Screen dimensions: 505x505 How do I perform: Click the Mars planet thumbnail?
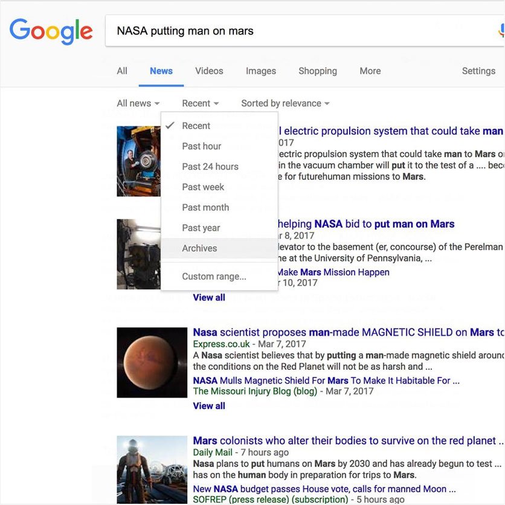(152, 362)
